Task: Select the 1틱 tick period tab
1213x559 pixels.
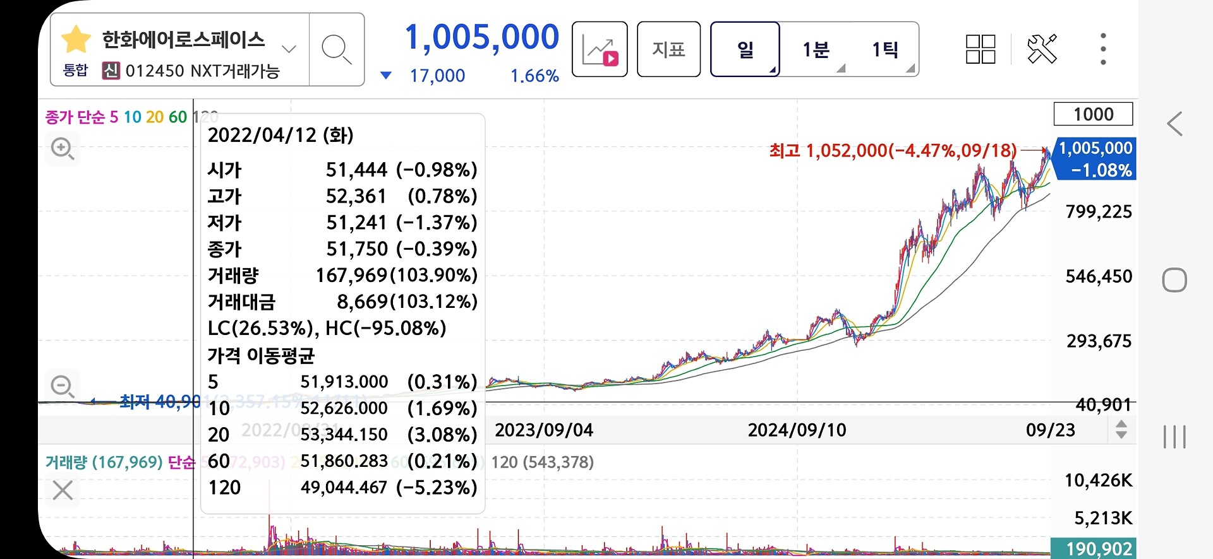Action: 884,49
